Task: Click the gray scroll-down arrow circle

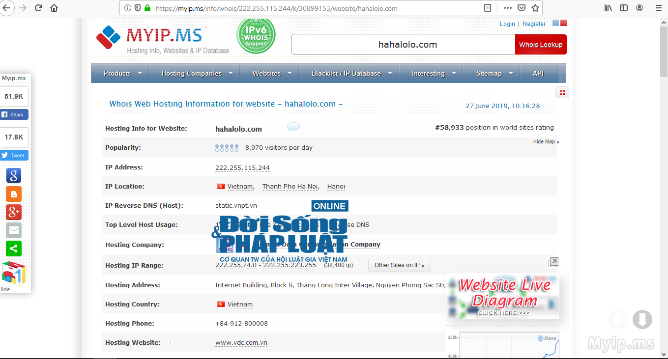Action: click(x=642, y=320)
